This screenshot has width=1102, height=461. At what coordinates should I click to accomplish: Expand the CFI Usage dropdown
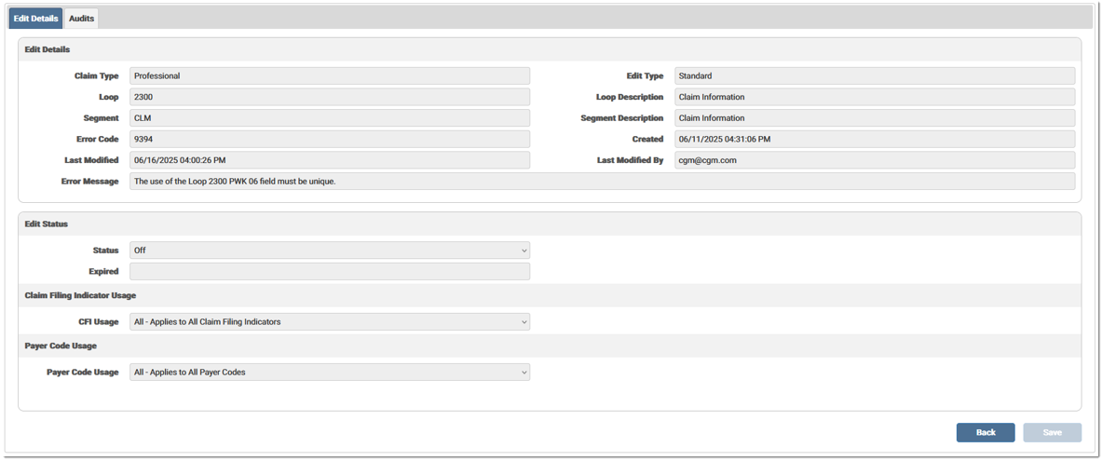point(329,322)
